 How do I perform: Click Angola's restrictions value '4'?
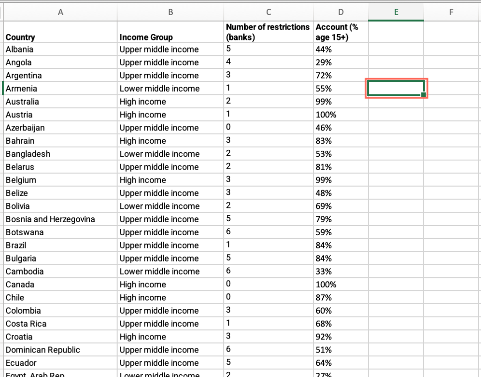click(x=268, y=62)
